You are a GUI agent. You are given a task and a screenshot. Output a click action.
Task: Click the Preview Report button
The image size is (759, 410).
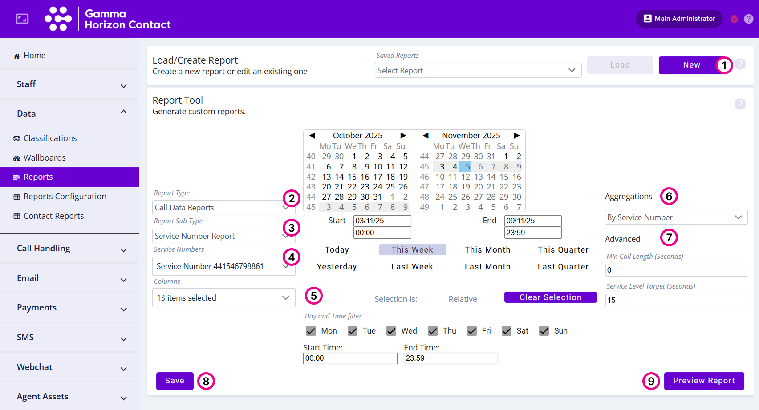[703, 381]
